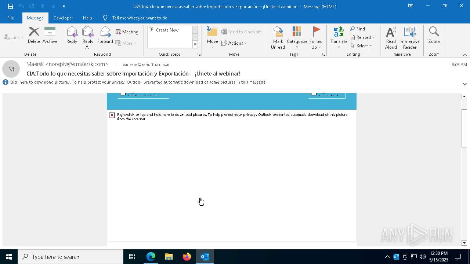The image size is (470, 264).
Task: Open the notification center
Action: click(458, 257)
